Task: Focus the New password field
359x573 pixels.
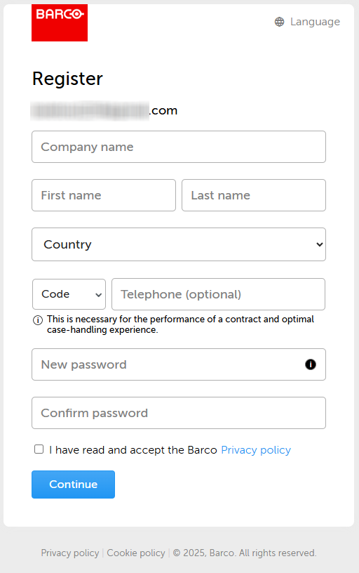Action: (x=179, y=364)
